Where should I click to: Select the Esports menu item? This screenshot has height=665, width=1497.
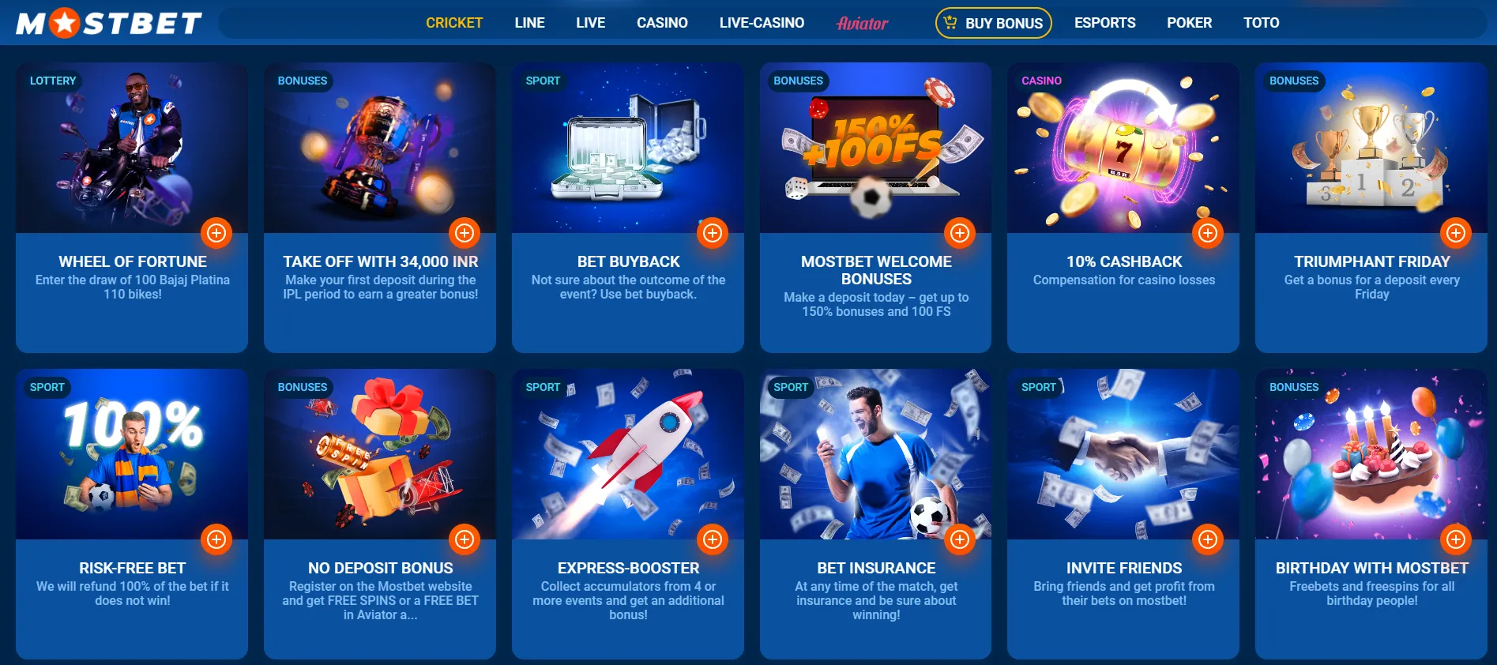tap(1104, 23)
